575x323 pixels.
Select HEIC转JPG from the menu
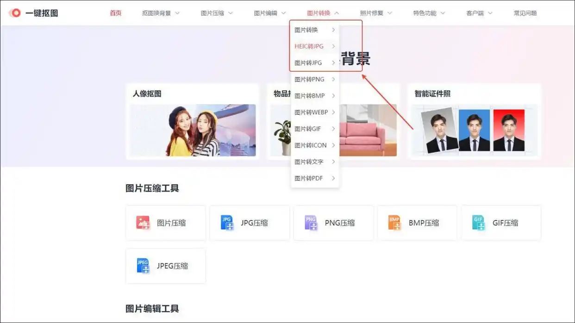point(309,46)
